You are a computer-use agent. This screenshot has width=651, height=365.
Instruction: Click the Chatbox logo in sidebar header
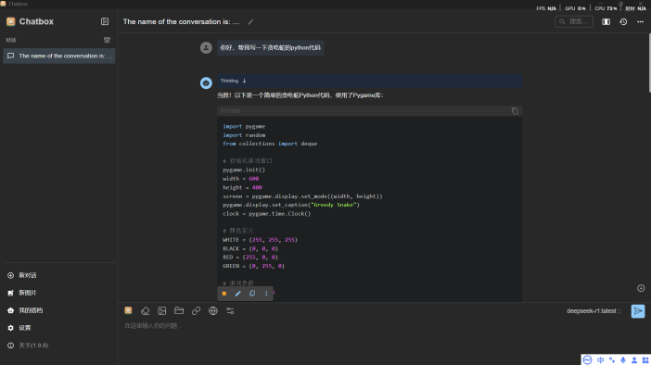click(11, 21)
